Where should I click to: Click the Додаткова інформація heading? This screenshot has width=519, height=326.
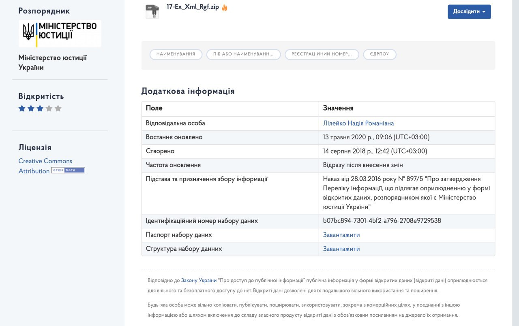click(188, 91)
